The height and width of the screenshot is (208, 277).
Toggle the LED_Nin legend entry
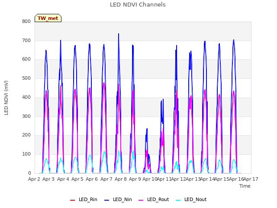(x=118, y=199)
